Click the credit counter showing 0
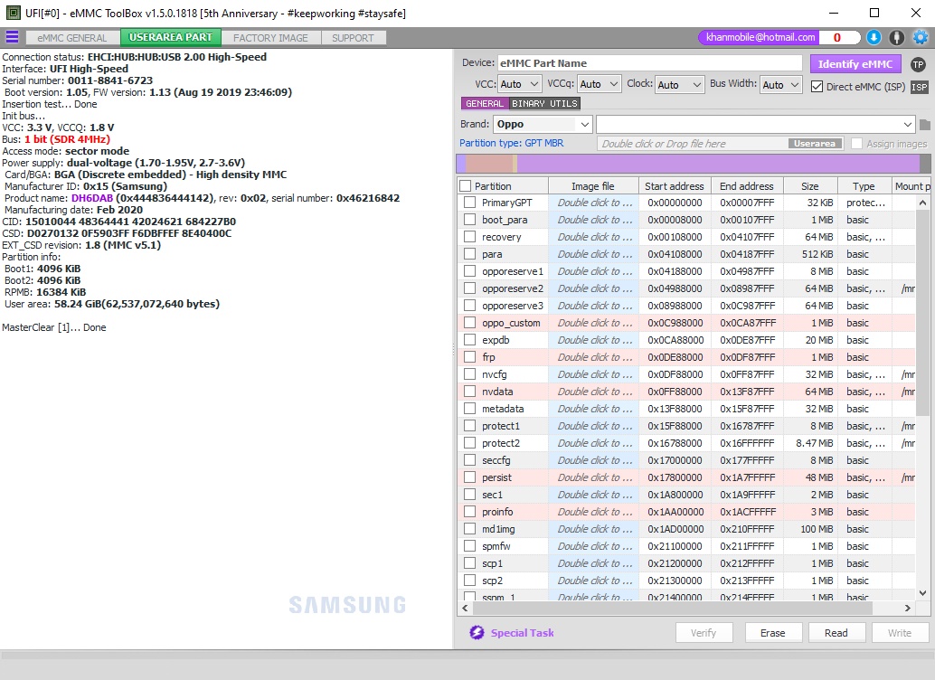 837,38
